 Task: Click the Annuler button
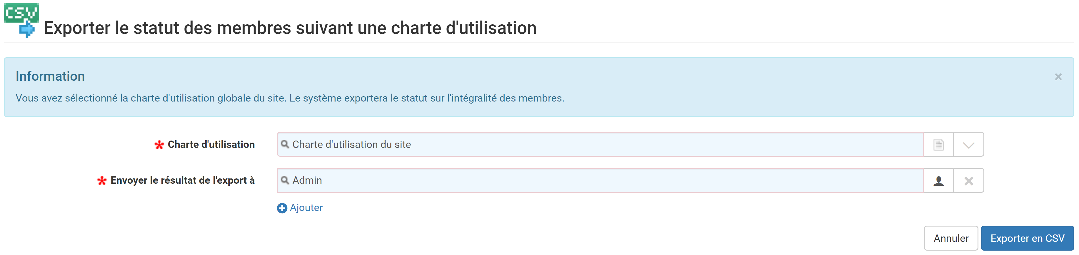tap(951, 238)
